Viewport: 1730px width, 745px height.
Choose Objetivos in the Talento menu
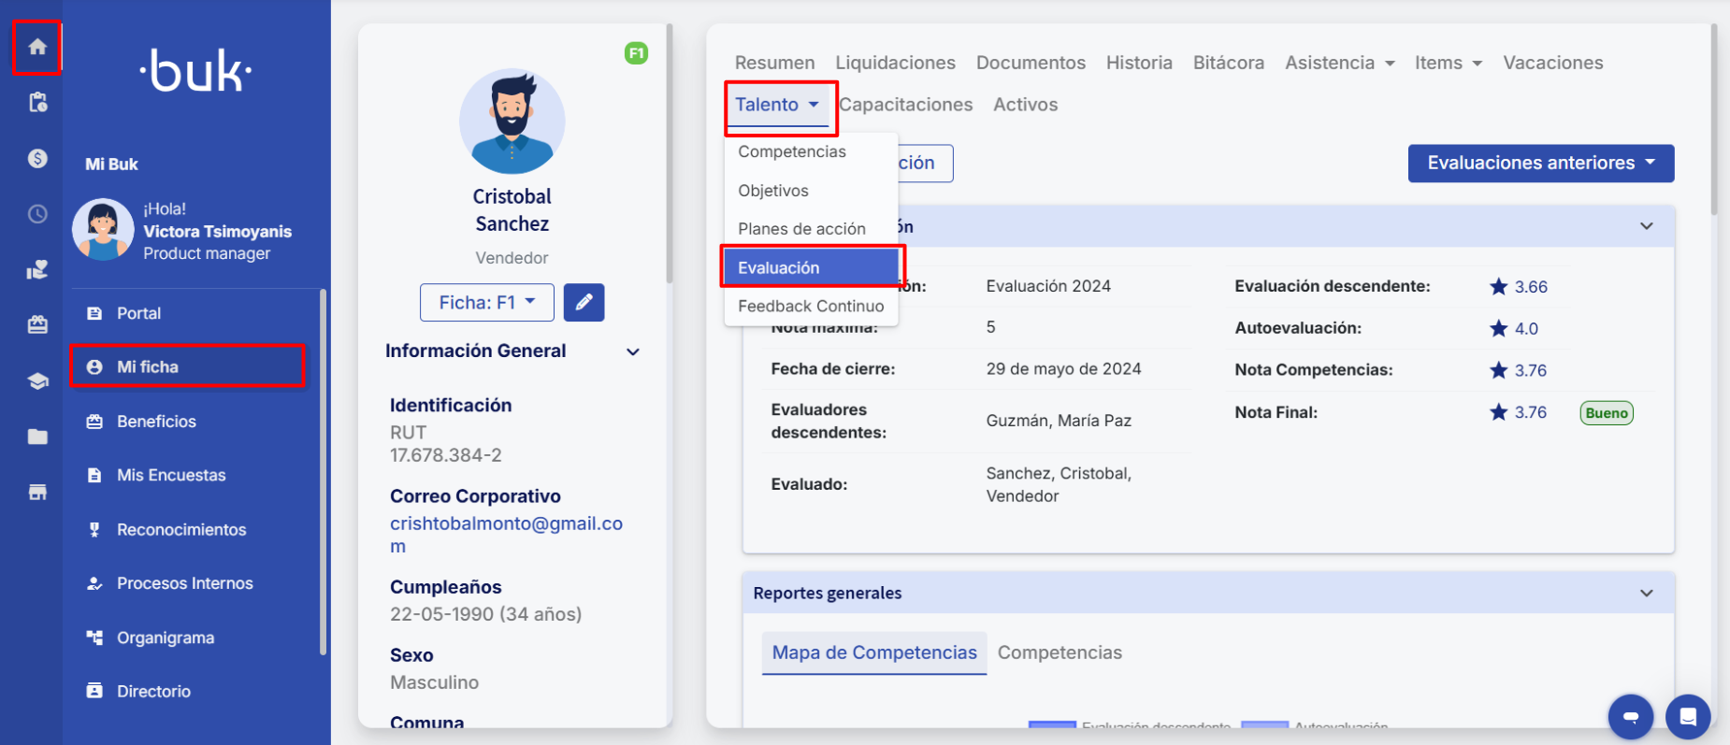pyautogui.click(x=772, y=191)
